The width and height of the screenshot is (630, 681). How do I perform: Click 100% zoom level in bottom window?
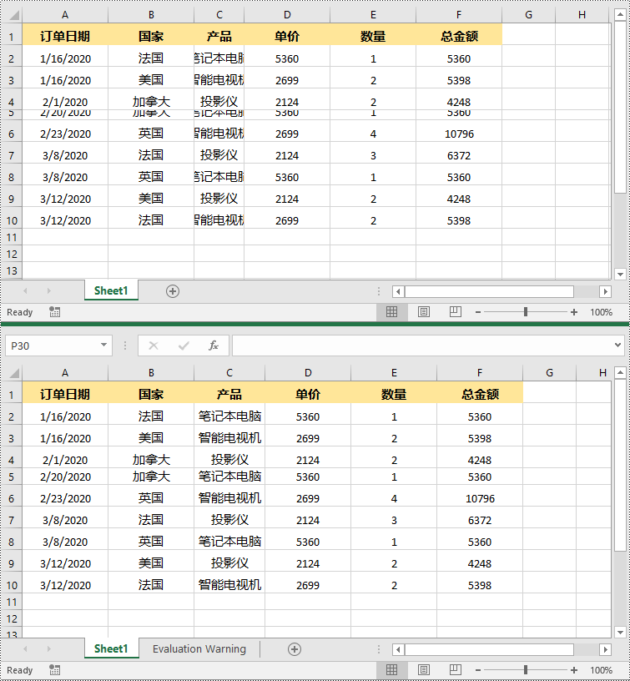tap(602, 670)
